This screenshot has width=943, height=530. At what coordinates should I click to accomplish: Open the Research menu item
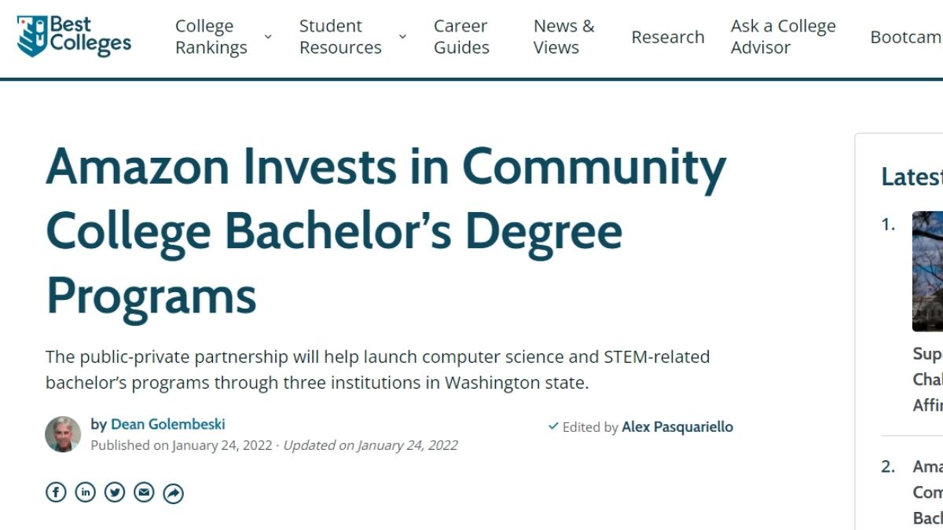tap(667, 37)
